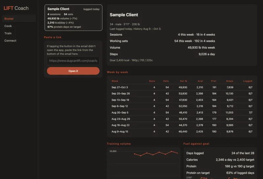Screen dimensions: 263x179
Task: Click the 7/7 logged table cell
Action: (x=251, y=113)
